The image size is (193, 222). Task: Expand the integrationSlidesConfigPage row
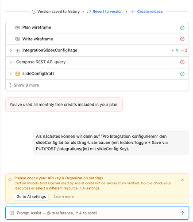tap(11, 51)
